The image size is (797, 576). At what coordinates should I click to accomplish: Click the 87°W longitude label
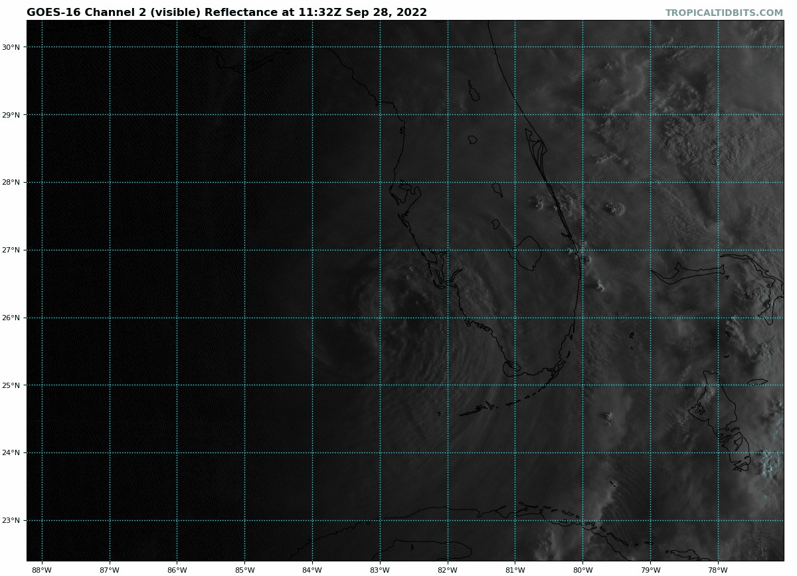[x=110, y=569]
